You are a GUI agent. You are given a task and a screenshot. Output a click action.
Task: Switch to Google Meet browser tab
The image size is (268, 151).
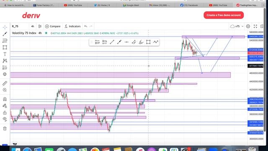click(131, 5)
